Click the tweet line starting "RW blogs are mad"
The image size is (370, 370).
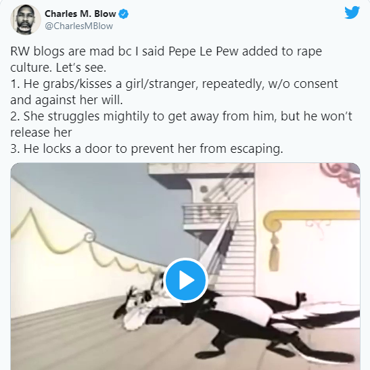pyautogui.click(x=166, y=51)
